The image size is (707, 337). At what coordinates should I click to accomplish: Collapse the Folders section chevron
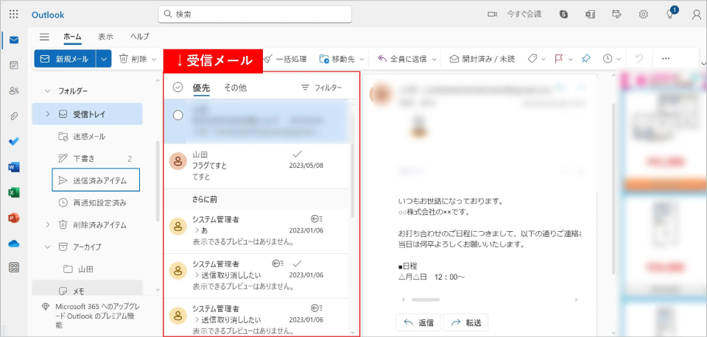[x=48, y=91]
